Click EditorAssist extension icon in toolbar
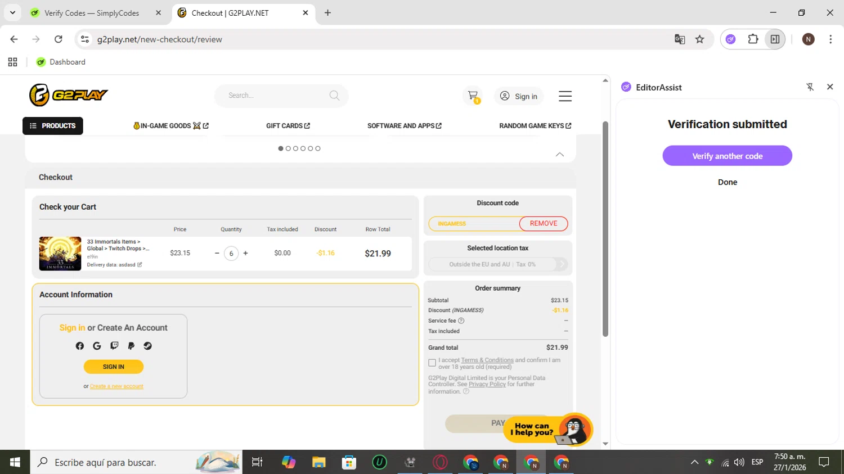844x474 pixels. click(x=730, y=39)
